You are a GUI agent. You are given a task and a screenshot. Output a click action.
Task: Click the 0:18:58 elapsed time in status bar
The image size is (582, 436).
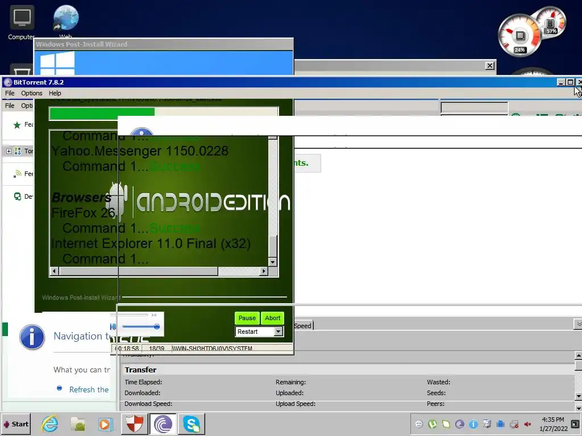tap(127, 349)
